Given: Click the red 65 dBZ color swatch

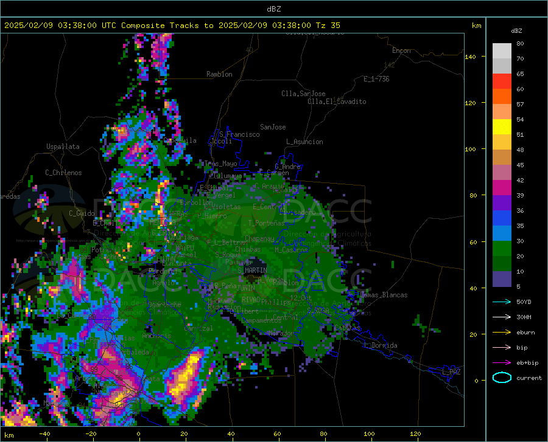Looking at the screenshot, I should 502,81.
